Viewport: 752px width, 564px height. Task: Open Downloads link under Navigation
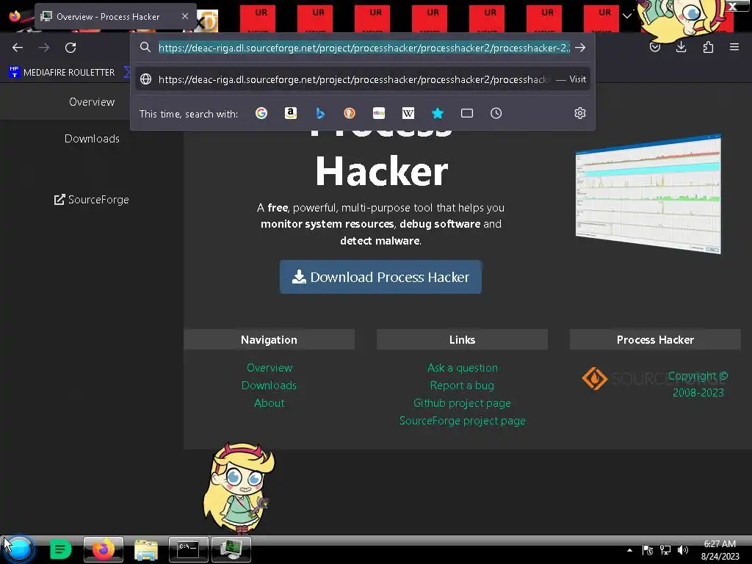pyautogui.click(x=269, y=386)
